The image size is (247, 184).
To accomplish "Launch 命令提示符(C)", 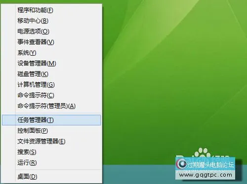I will pyautogui.click(x=51, y=95).
